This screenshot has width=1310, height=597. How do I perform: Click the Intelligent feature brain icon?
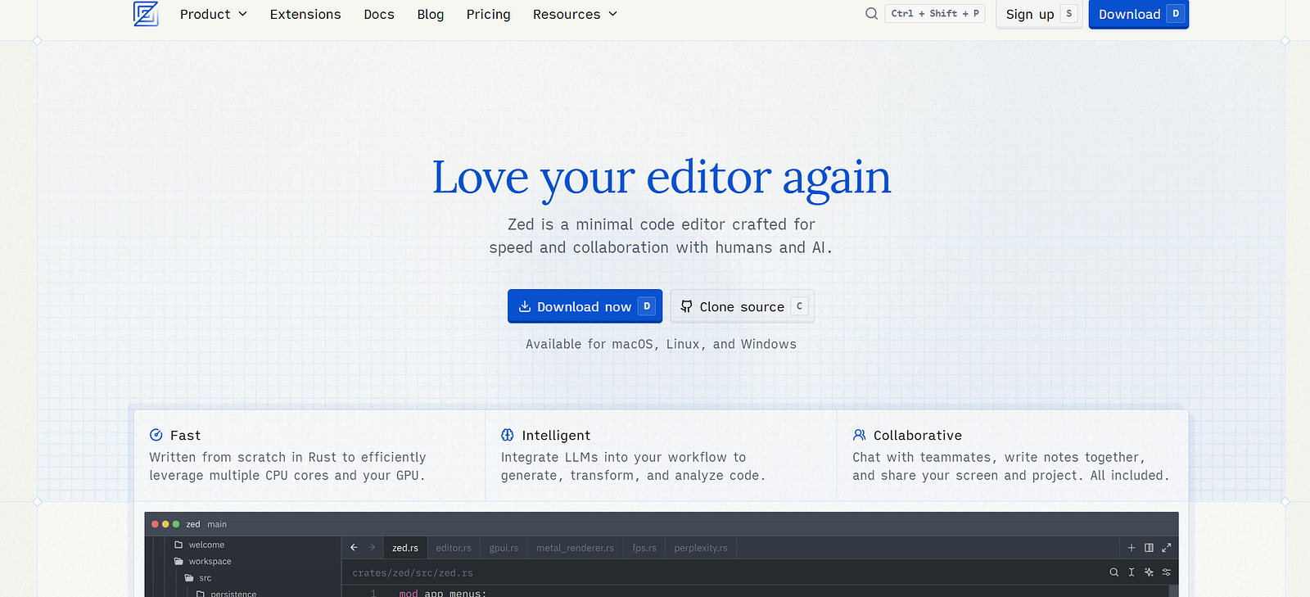[x=508, y=435]
